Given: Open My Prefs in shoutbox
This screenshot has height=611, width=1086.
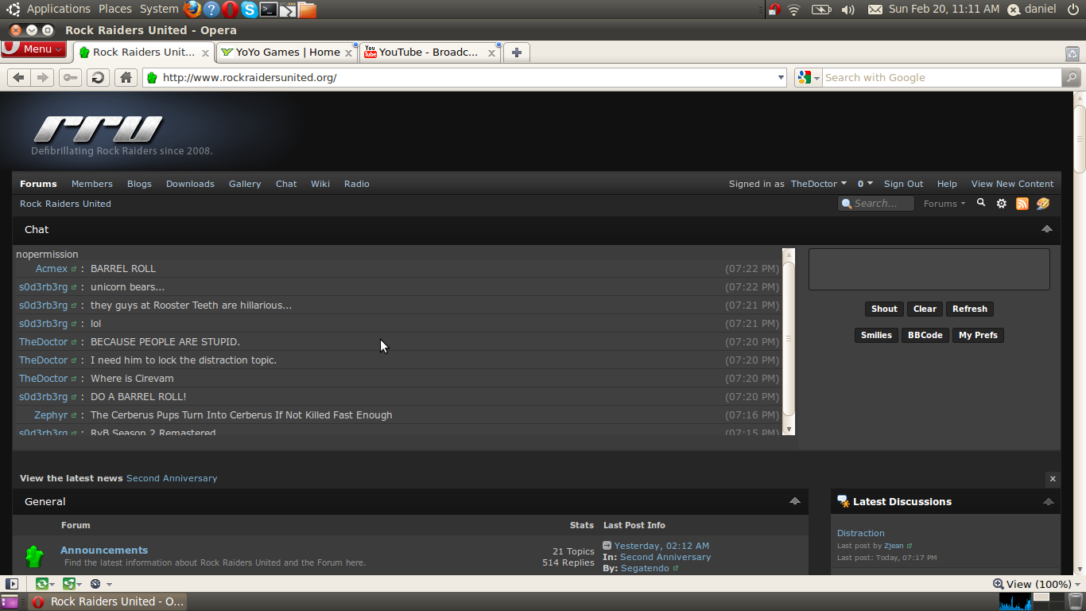Looking at the screenshot, I should point(978,335).
